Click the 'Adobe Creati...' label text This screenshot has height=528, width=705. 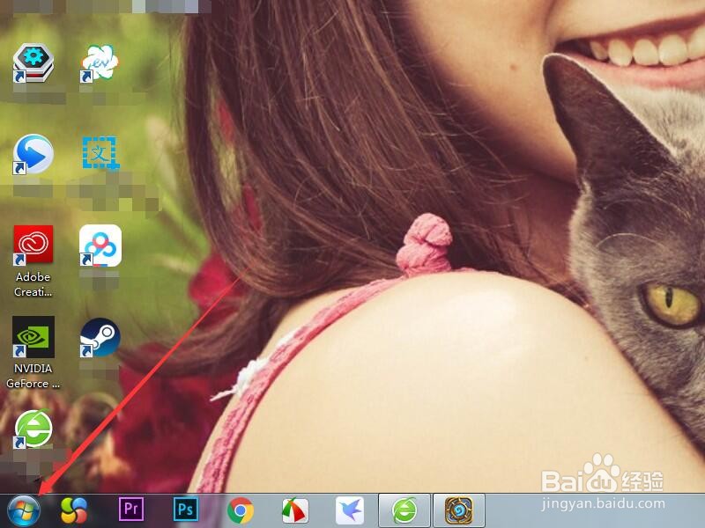[33, 284]
